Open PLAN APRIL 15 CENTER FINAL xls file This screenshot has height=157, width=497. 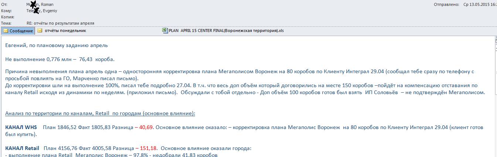[226, 31]
